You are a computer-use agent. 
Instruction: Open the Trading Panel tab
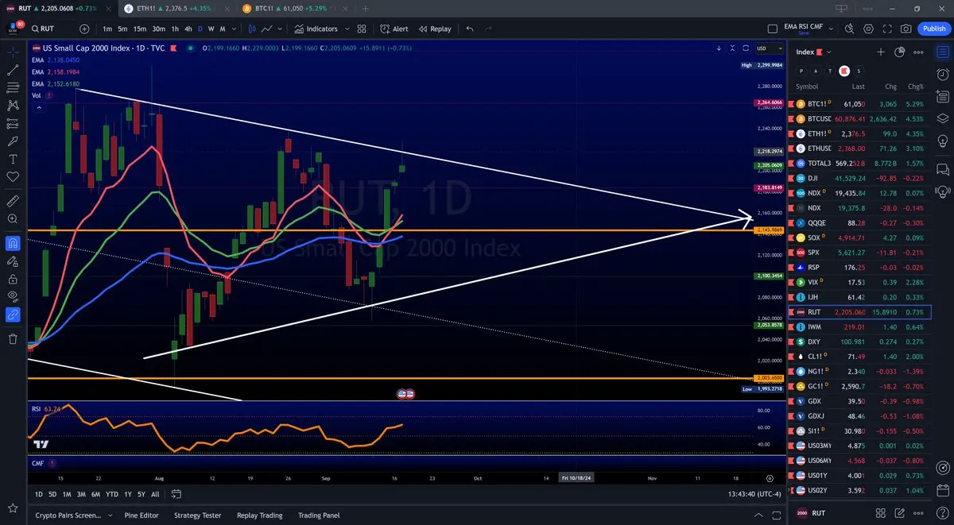(x=319, y=515)
